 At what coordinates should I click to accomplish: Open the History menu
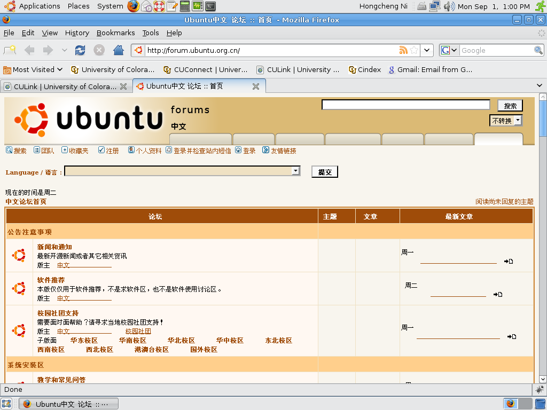[77, 33]
